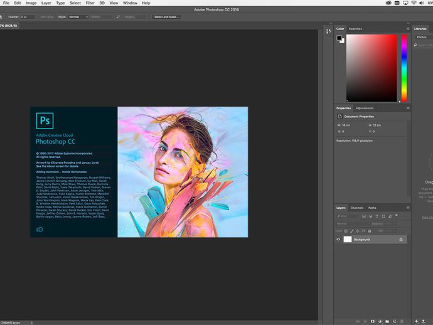Open the Window menu
Image resolution: width=433 pixels, height=325 pixels.
pyautogui.click(x=130, y=3)
